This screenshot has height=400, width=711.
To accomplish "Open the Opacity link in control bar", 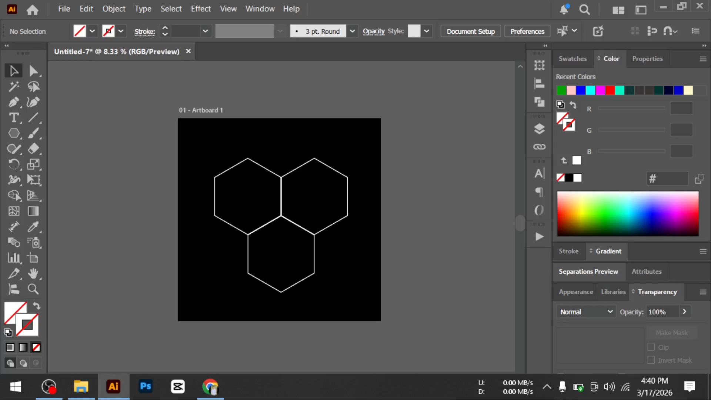I will 374,31.
